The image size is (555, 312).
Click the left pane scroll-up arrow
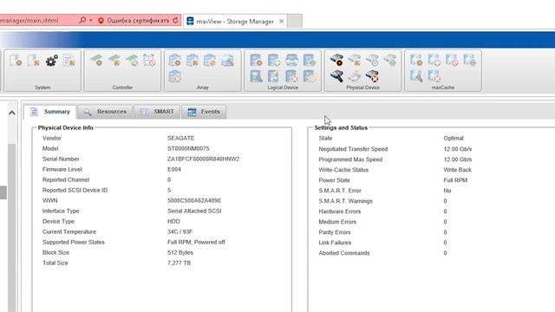point(11,113)
